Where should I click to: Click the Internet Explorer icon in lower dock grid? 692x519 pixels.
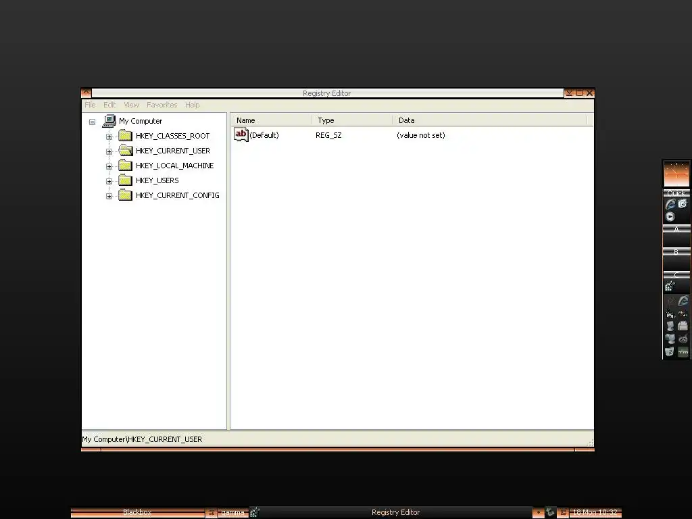[x=683, y=301]
